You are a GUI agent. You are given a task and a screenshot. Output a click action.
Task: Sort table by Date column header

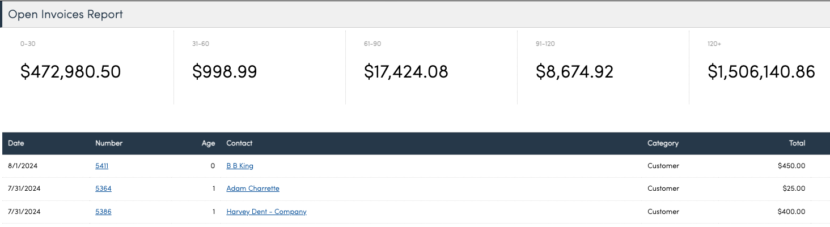click(x=16, y=143)
